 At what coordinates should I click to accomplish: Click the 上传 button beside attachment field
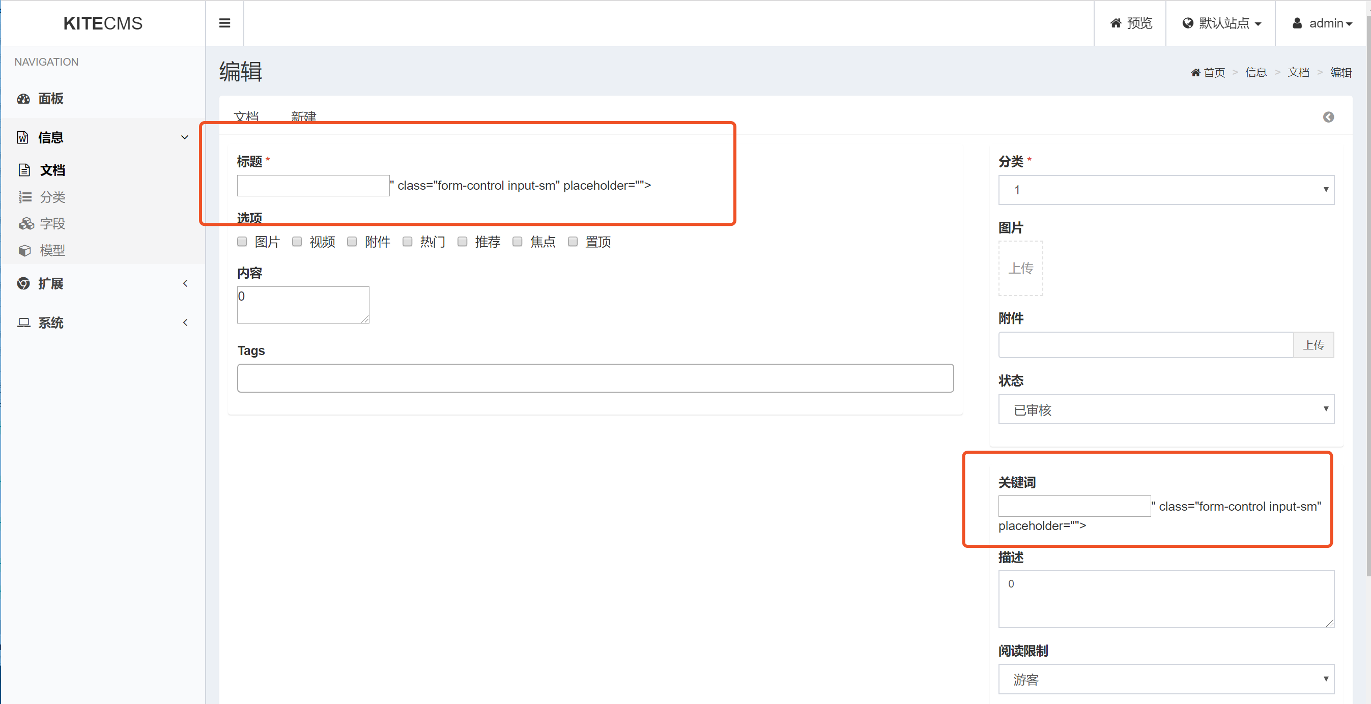(x=1313, y=345)
